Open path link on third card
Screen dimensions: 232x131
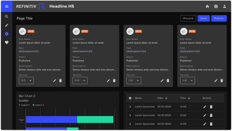pos(136,51)
